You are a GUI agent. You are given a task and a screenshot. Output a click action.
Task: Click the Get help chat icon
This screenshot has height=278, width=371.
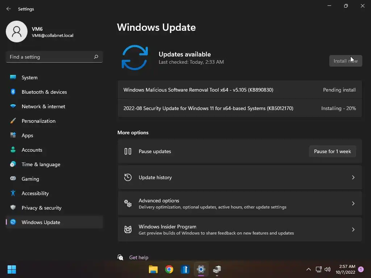[x=120, y=257]
